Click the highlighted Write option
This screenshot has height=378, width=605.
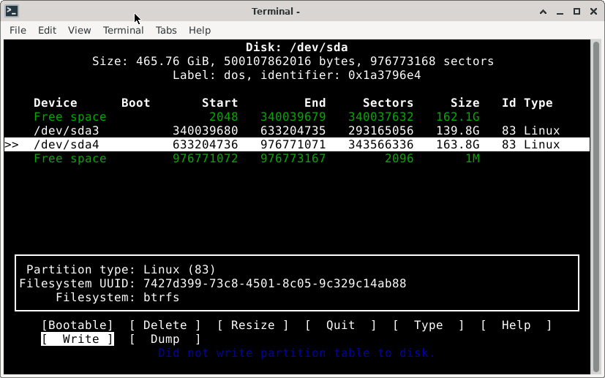[x=78, y=339]
